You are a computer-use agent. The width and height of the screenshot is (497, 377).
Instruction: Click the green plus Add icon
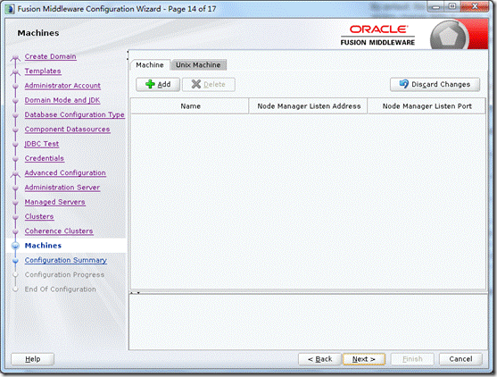point(150,84)
